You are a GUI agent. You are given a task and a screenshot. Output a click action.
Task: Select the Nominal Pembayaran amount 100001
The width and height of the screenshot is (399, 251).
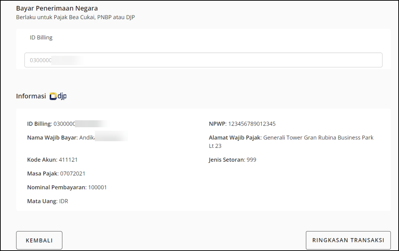tap(97, 188)
